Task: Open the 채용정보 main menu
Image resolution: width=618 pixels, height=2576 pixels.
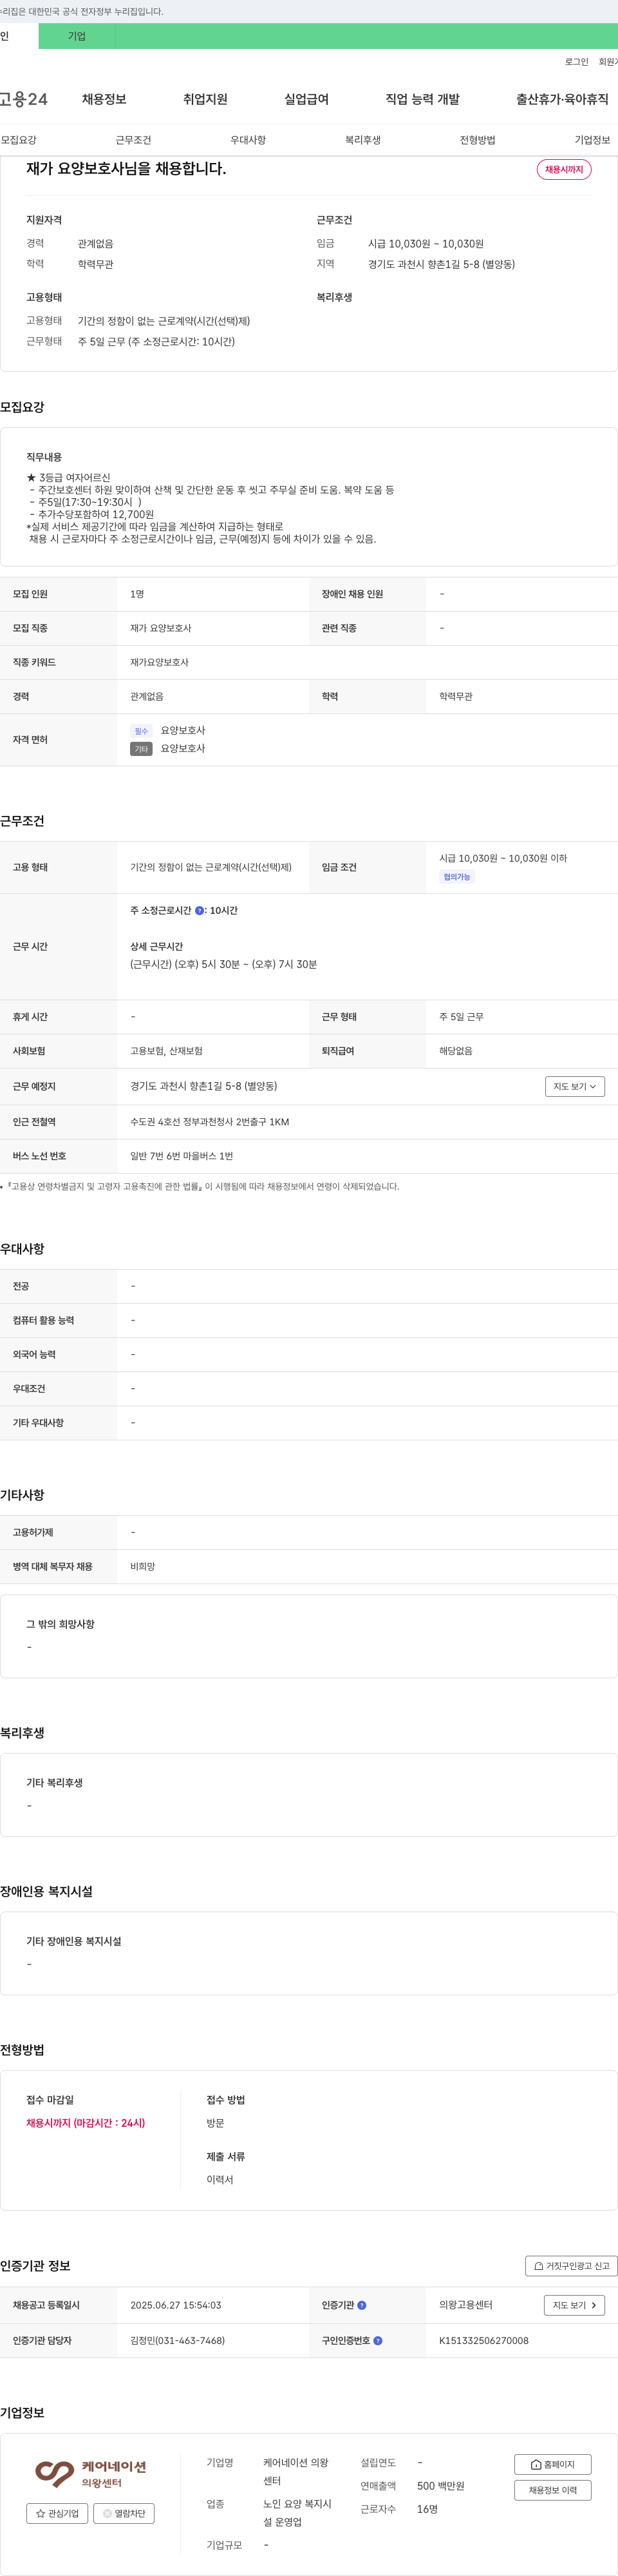Action: pyautogui.click(x=104, y=99)
